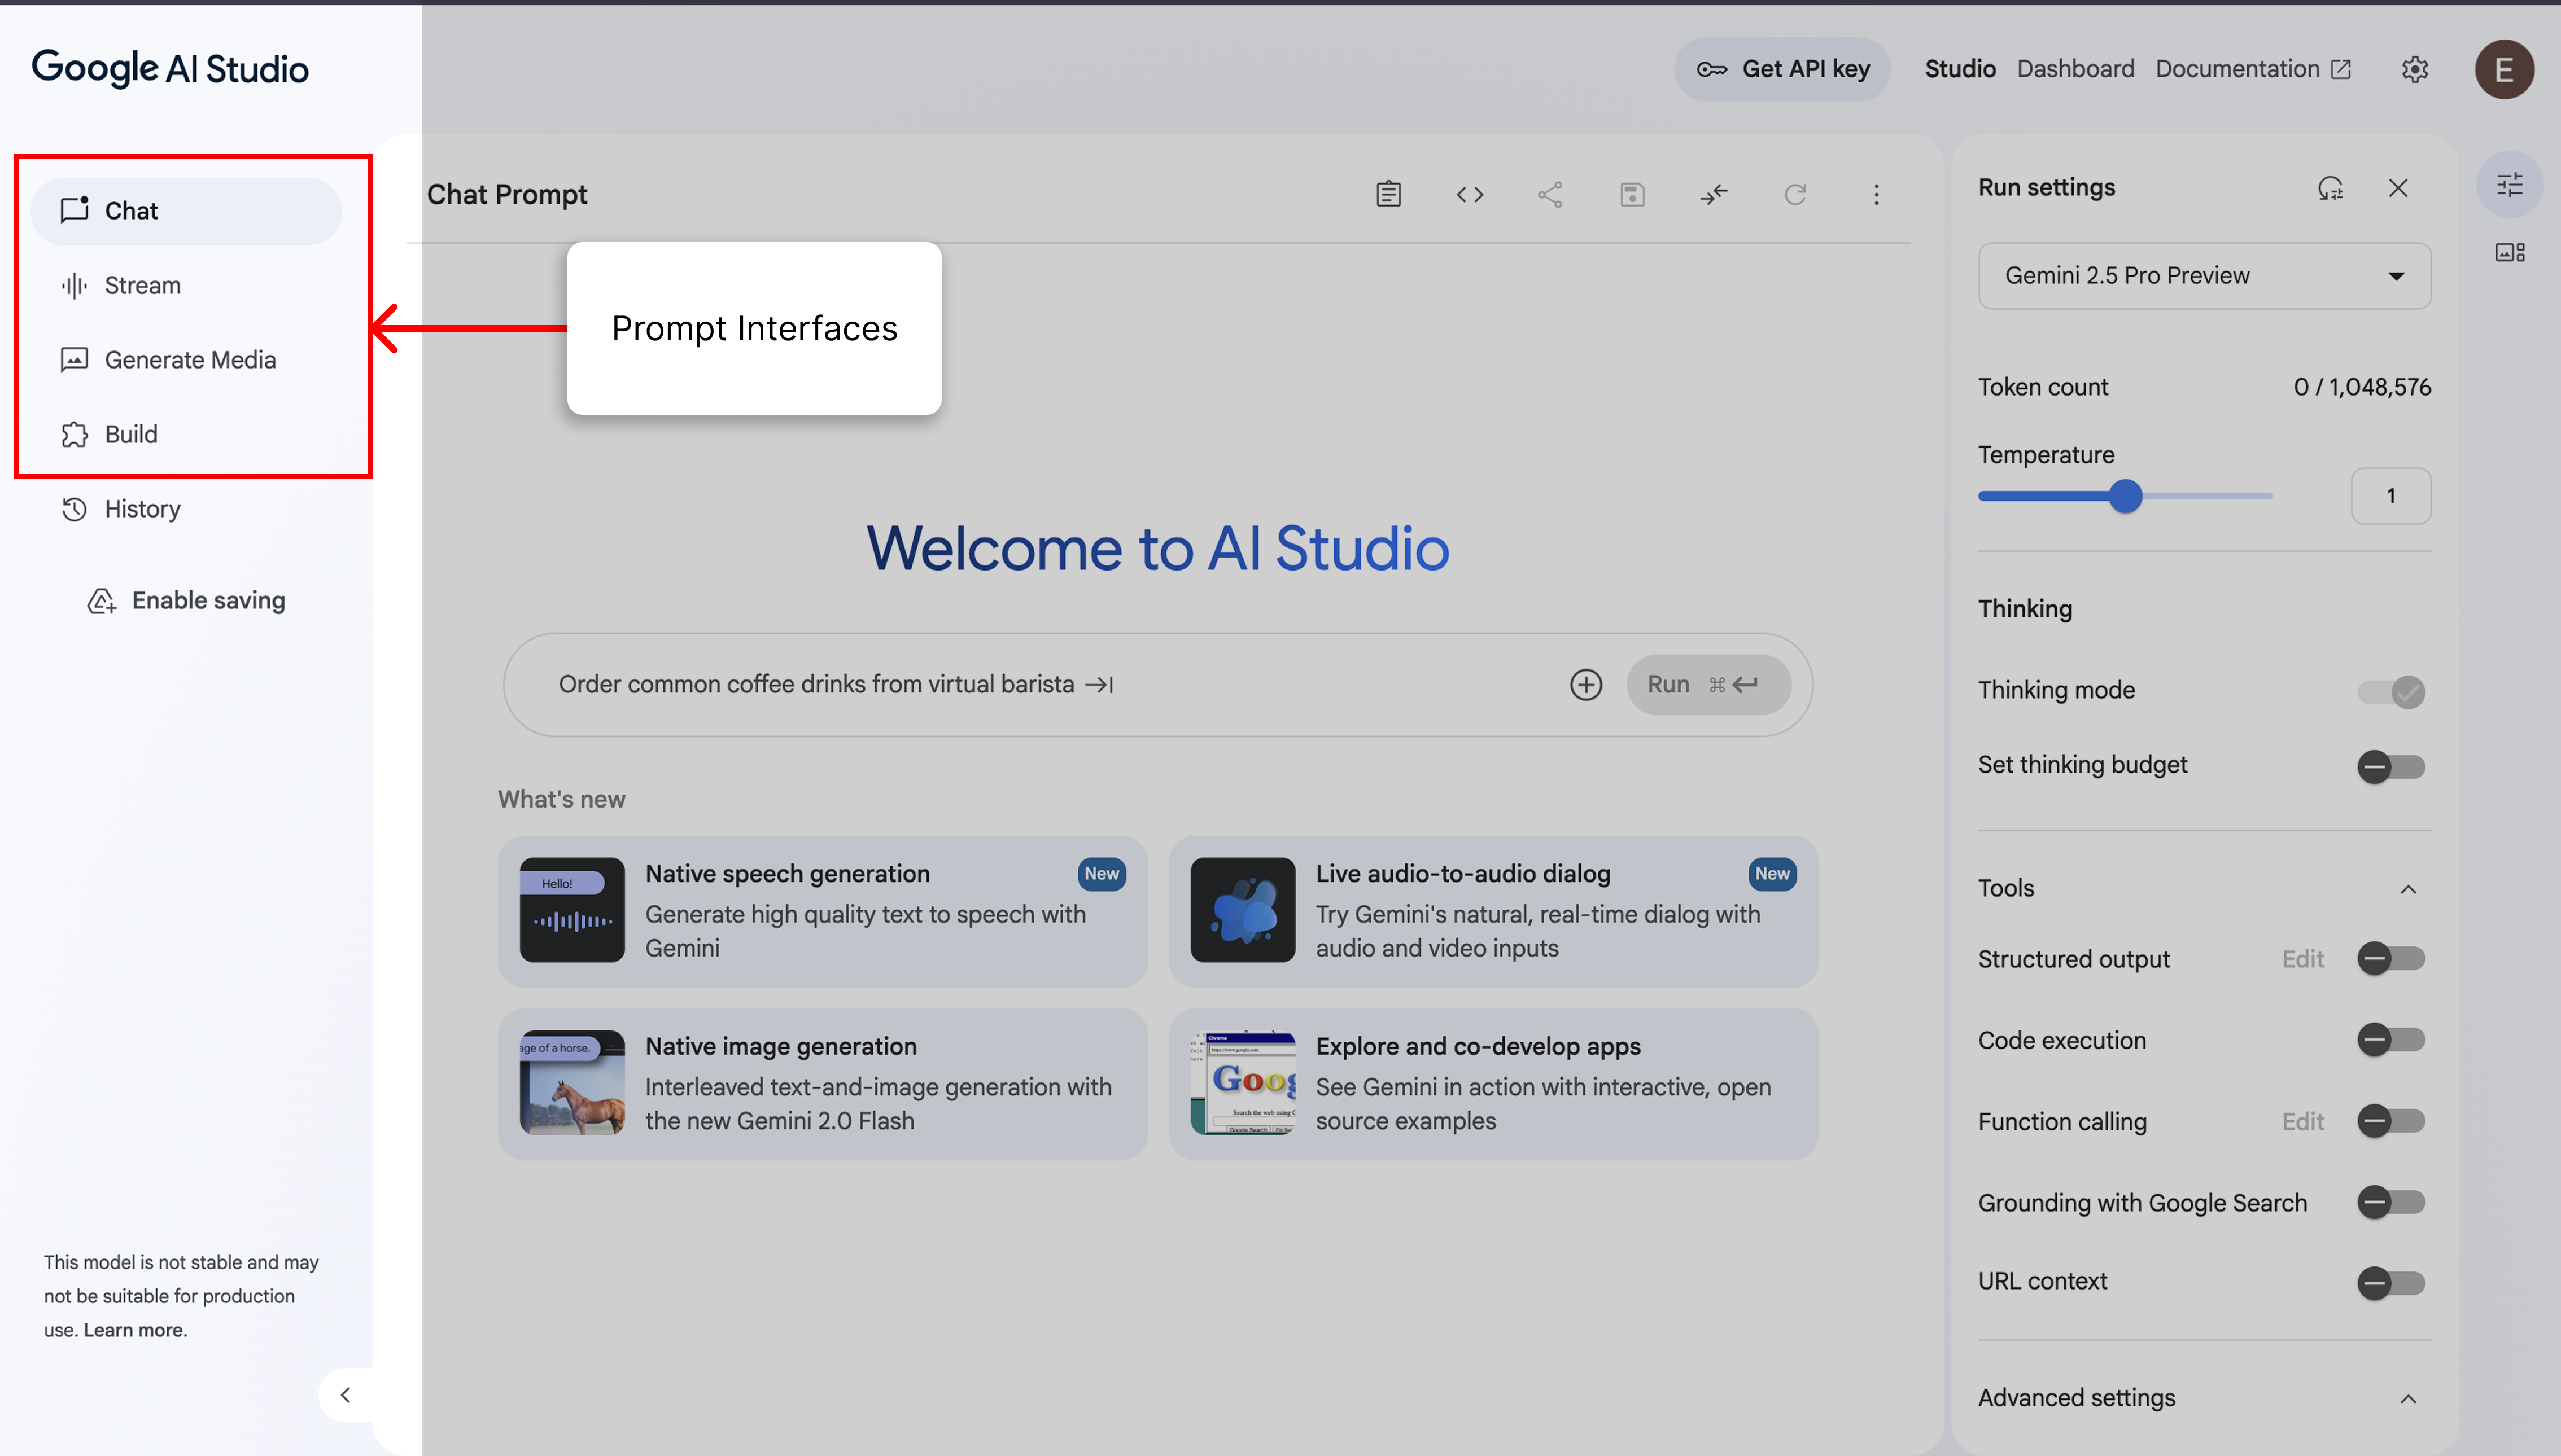Viewport: 2561px width, 1456px height.
Task: Click the save prompt icon
Action: (x=1633, y=194)
